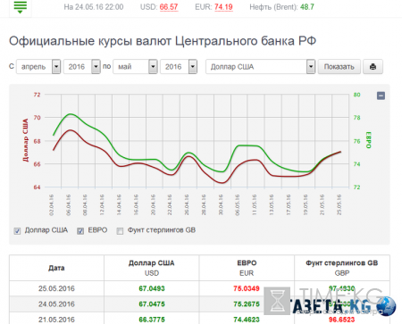This screenshot has width=402, height=324.
Task: Click the 25.05.16 axis date label
Action: click(x=339, y=205)
